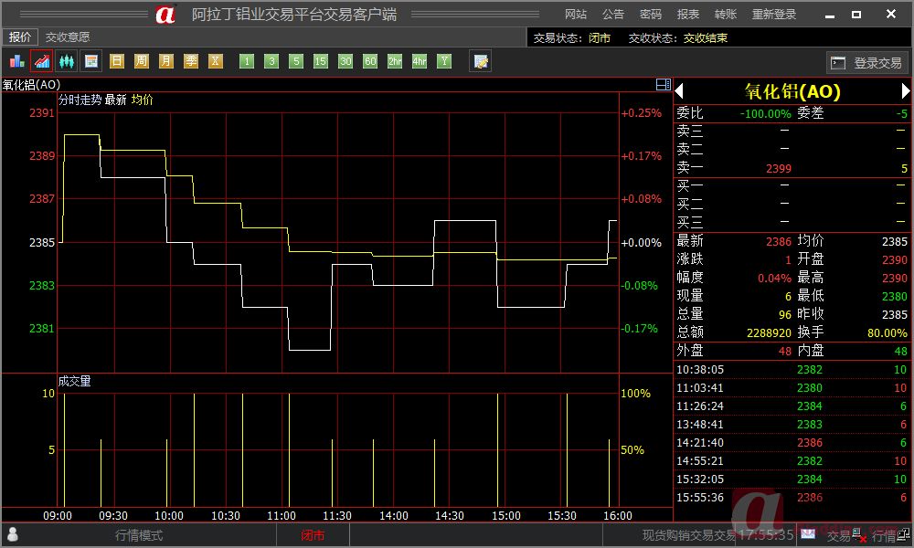This screenshot has width=914, height=548.
Task: Click the 氧化铝(AO) chart title
Action: point(31,85)
